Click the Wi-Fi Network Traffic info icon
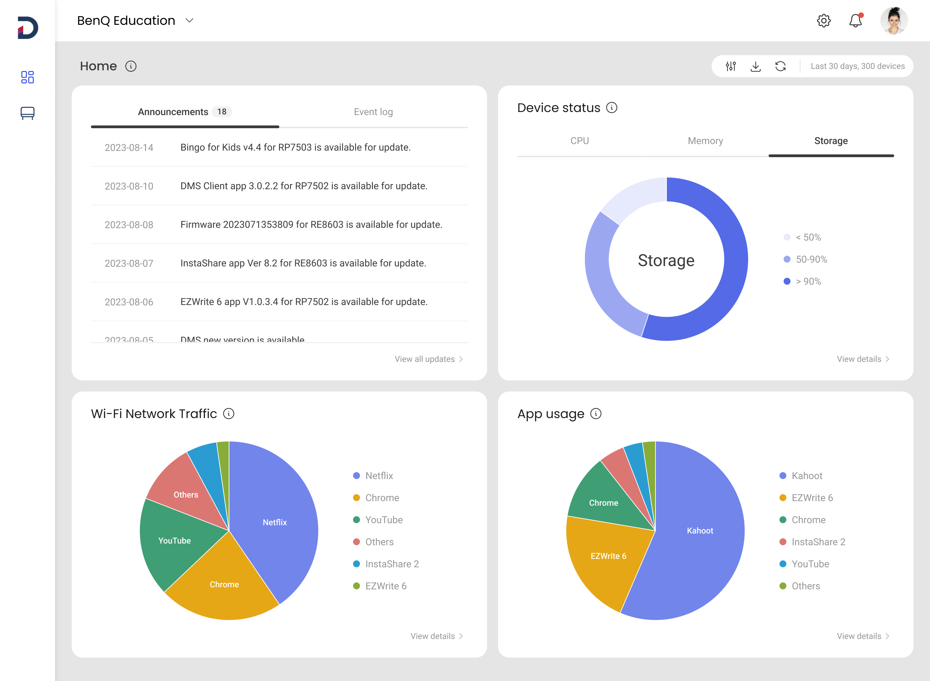This screenshot has width=930, height=681. (x=229, y=414)
